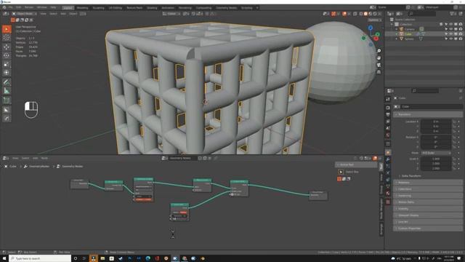
Task: Open the Scene properties tab
Action: 388,128
